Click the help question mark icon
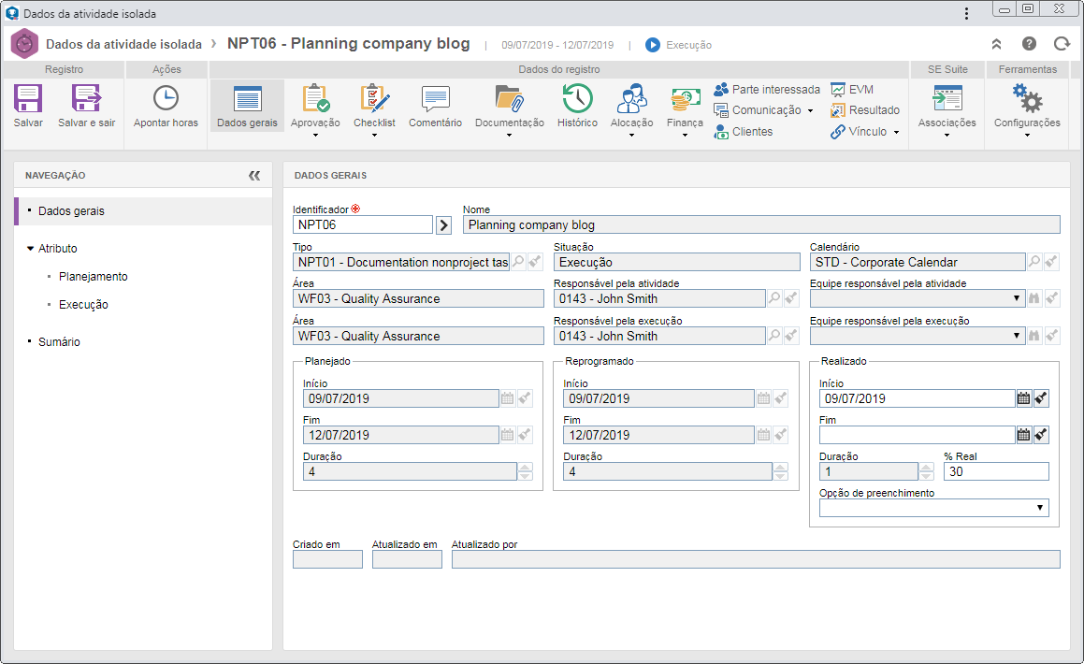The image size is (1084, 664). point(1029,44)
